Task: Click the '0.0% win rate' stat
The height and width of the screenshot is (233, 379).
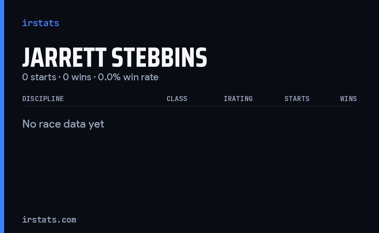Action: coord(128,77)
